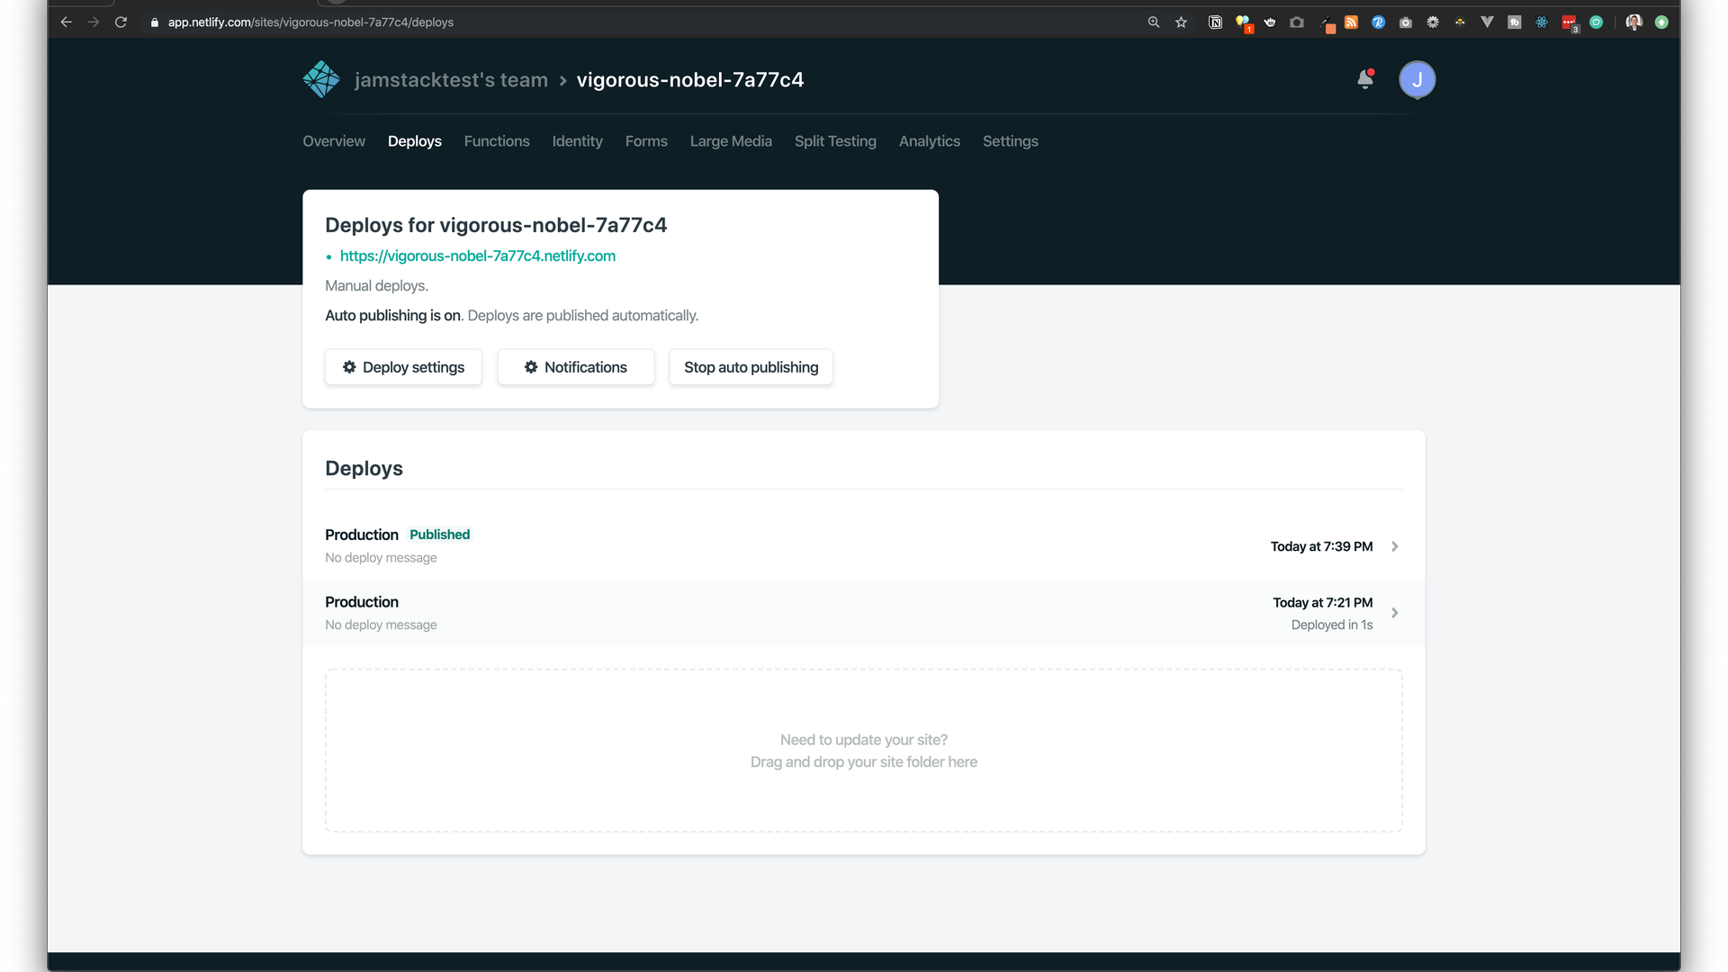Open the user avatar menu
Viewport: 1728px width, 972px height.
coord(1417,79)
